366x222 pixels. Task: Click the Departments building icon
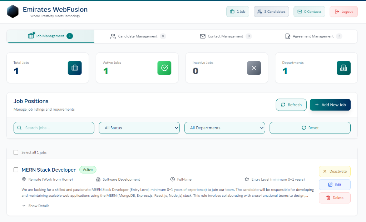click(x=343, y=68)
